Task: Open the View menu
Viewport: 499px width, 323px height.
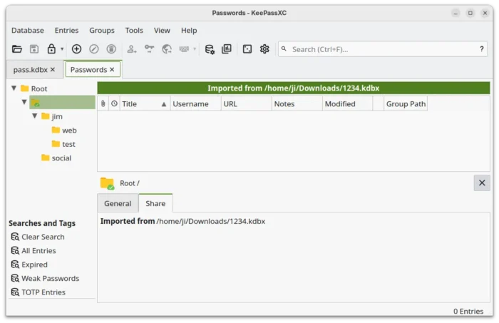Action: point(162,31)
